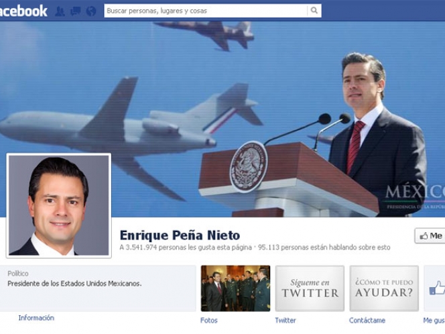
Task: Click the Contáctame label link
Action: point(367,321)
